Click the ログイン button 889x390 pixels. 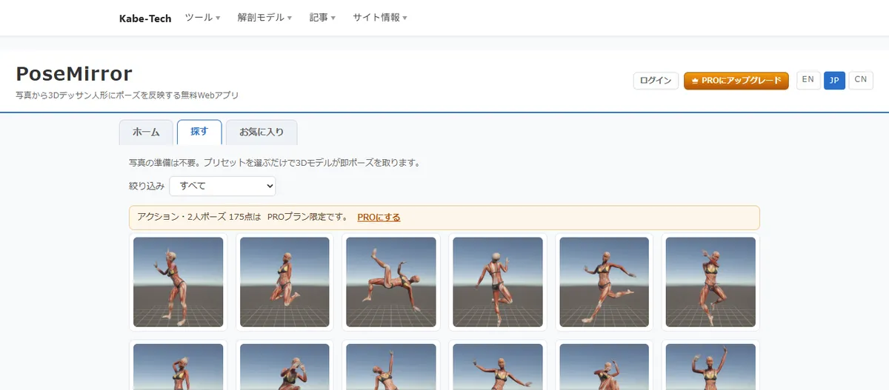[x=656, y=81]
